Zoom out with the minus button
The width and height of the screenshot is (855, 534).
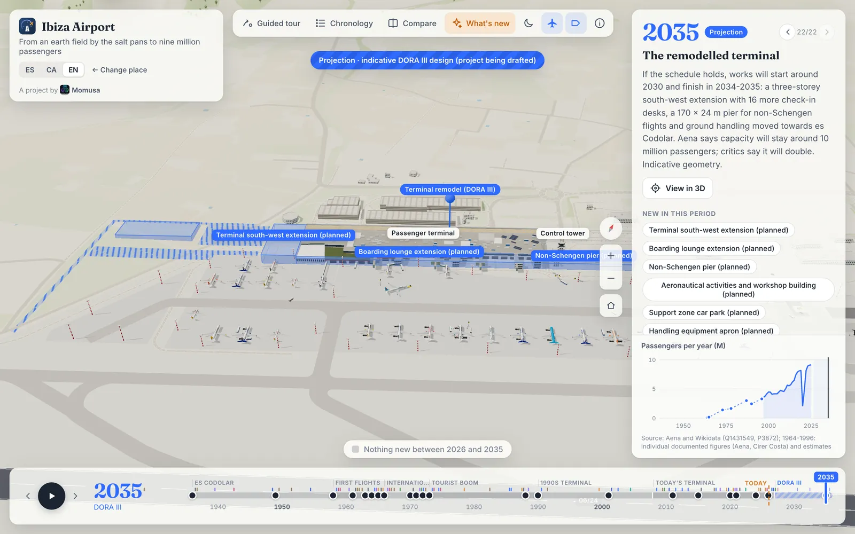click(x=611, y=278)
